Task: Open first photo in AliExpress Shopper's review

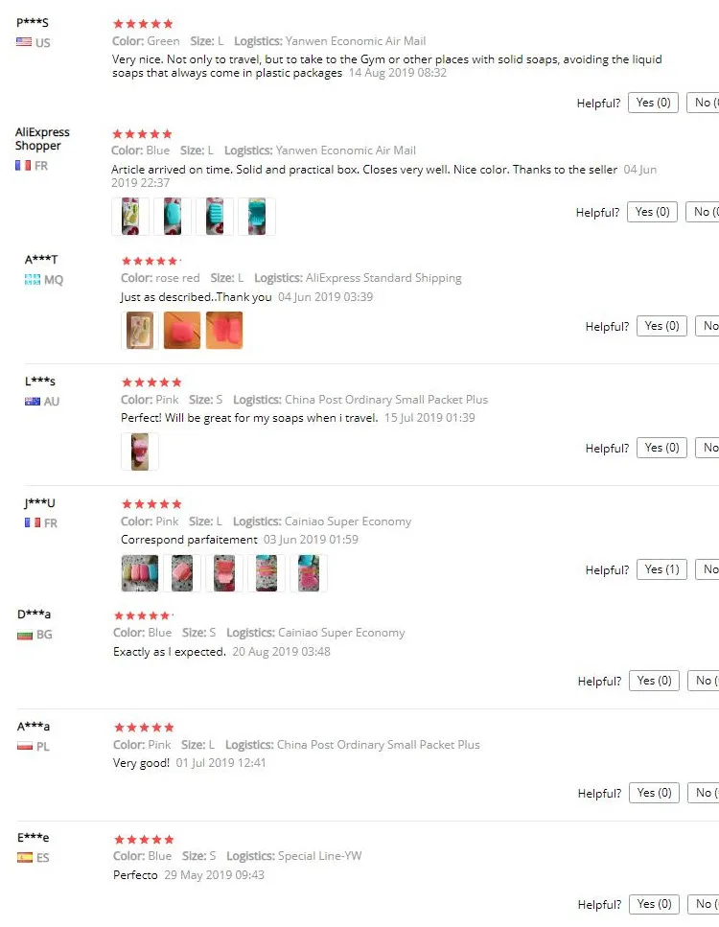Action: [130, 217]
